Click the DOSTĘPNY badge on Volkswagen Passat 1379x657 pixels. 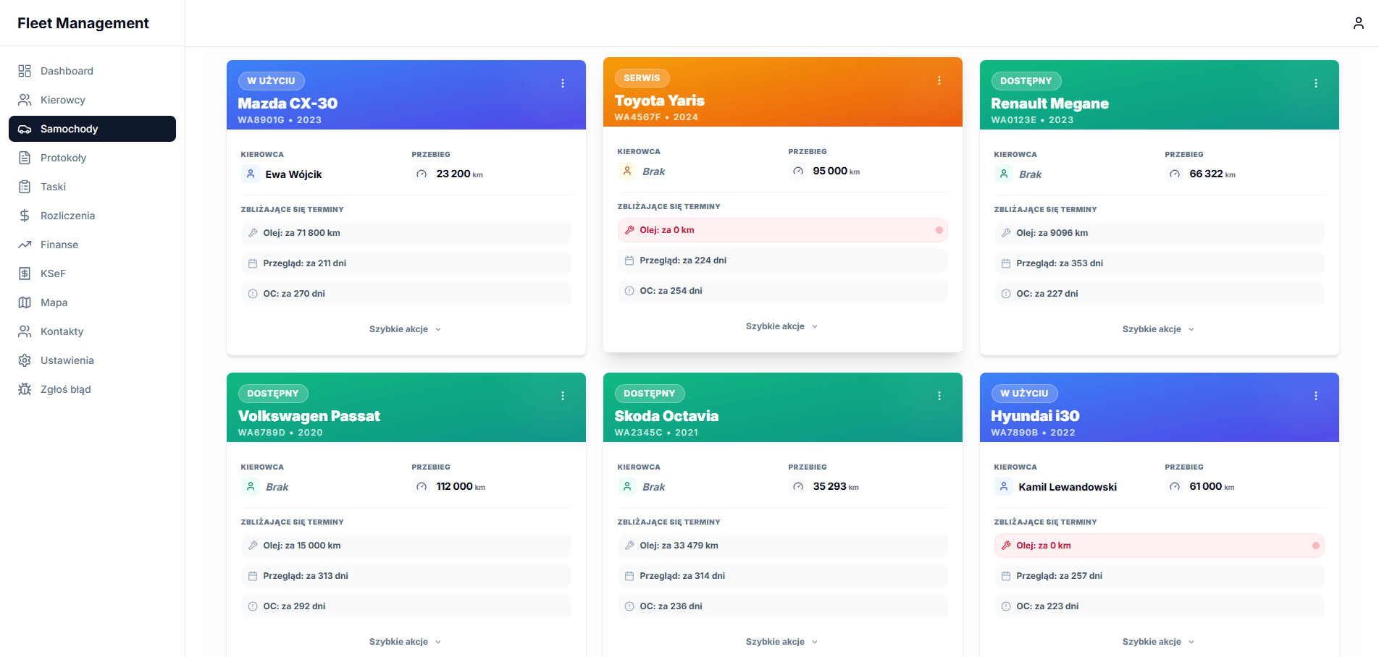pos(273,394)
